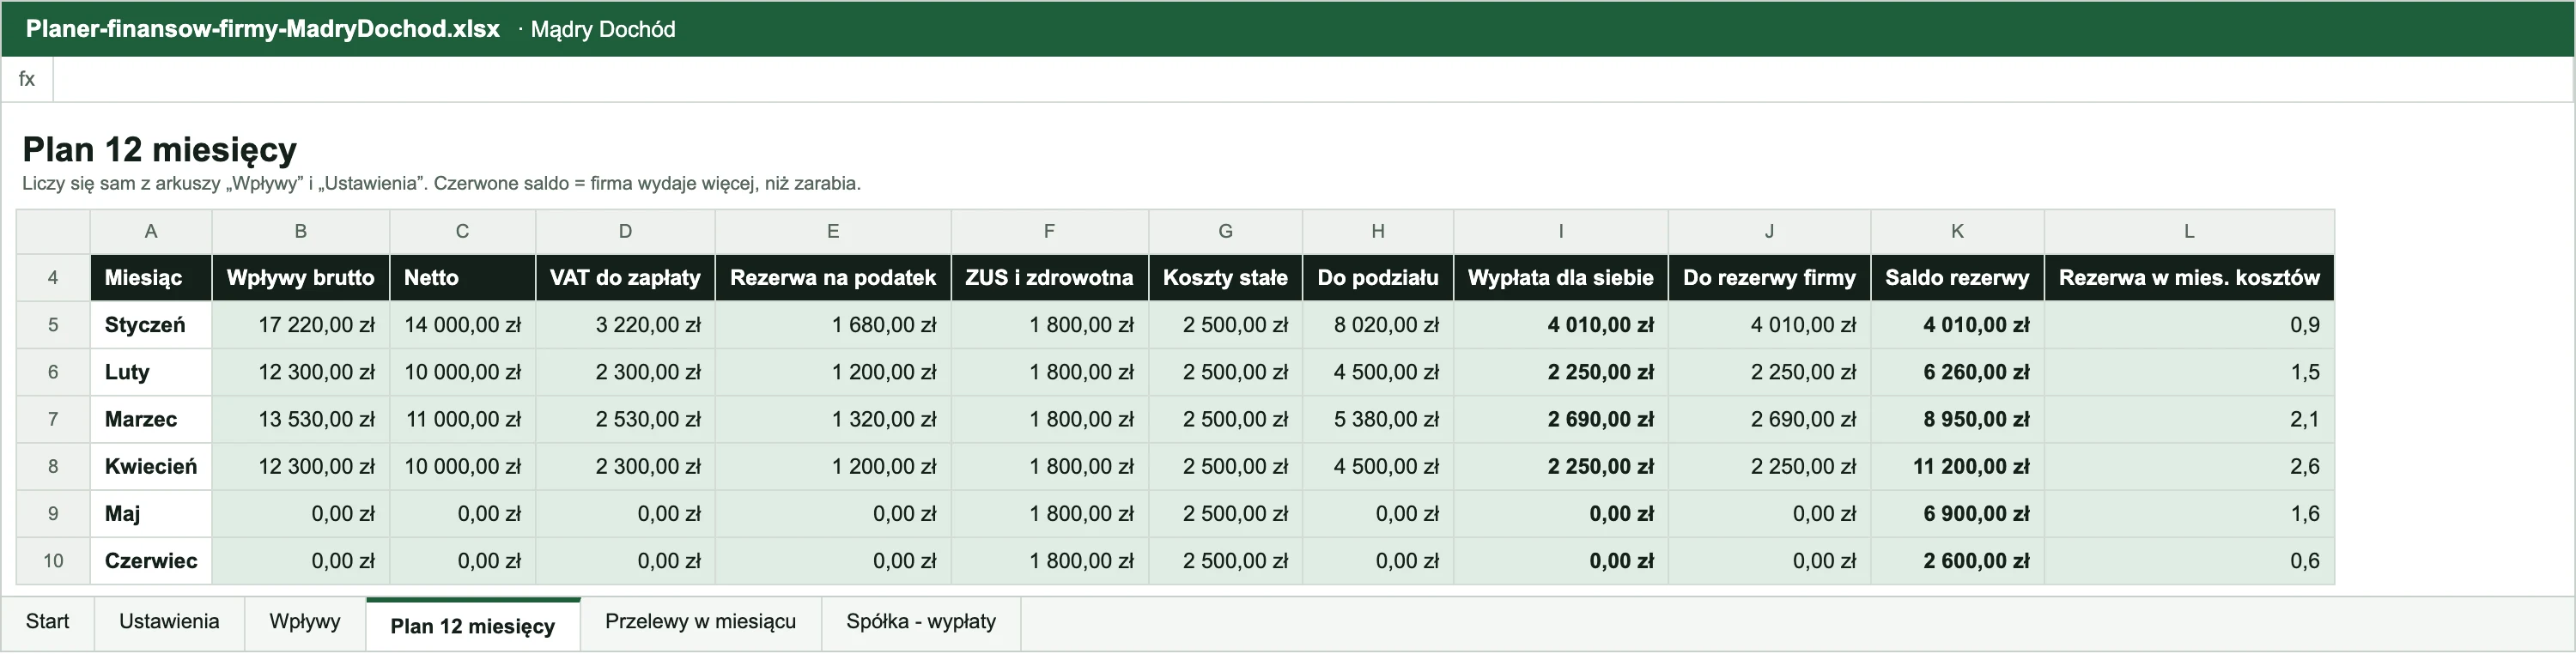Open the Start sheet tab

click(x=47, y=622)
